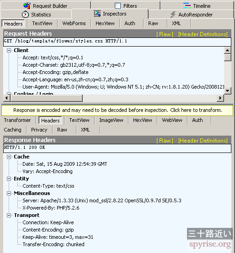
Task: Click the horizontal scrollbar thumb
Action: click(47, 98)
